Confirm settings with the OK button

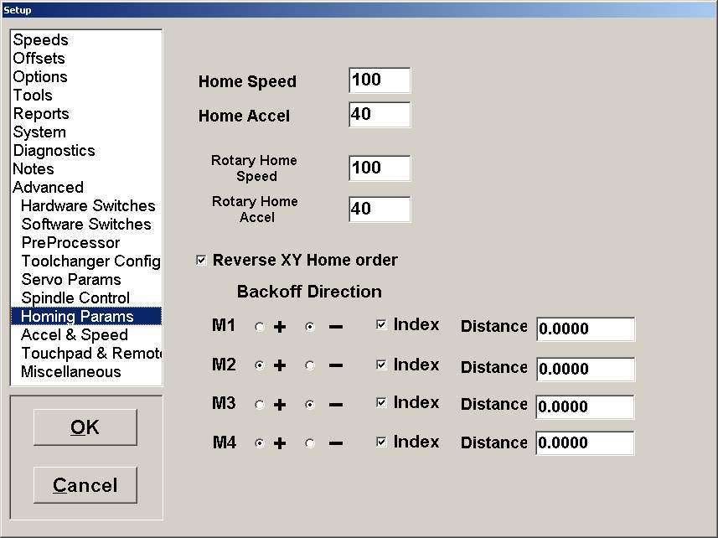(85, 427)
